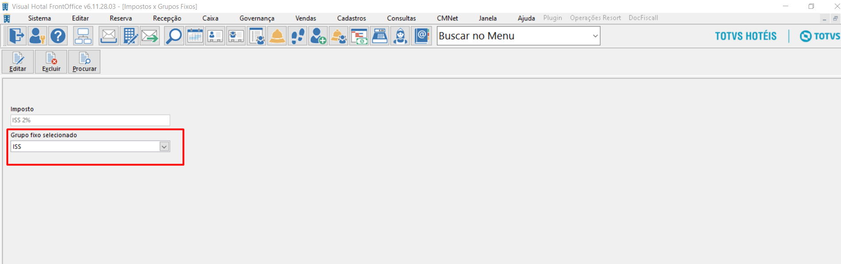Click the application icon in menu bar
This screenshot has height=264, width=841.
7,18
